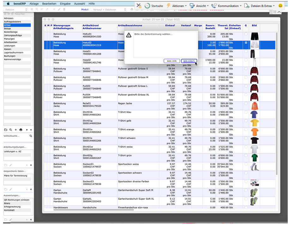Click the grid view icon below toolbar

pyautogui.click(x=271, y=12)
